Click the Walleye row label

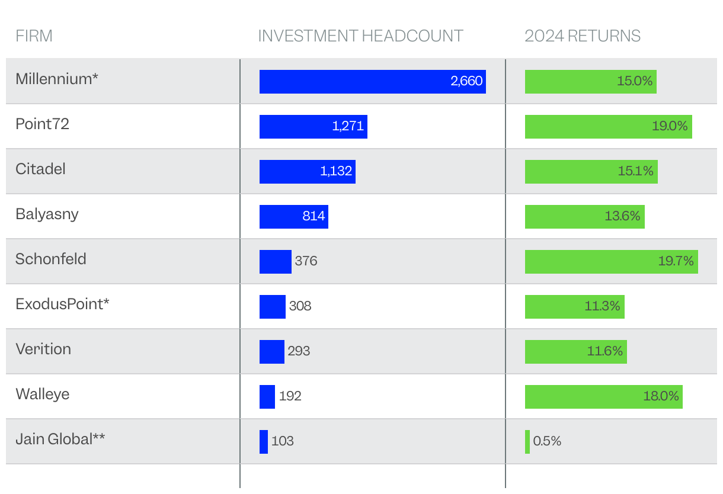click(42, 394)
